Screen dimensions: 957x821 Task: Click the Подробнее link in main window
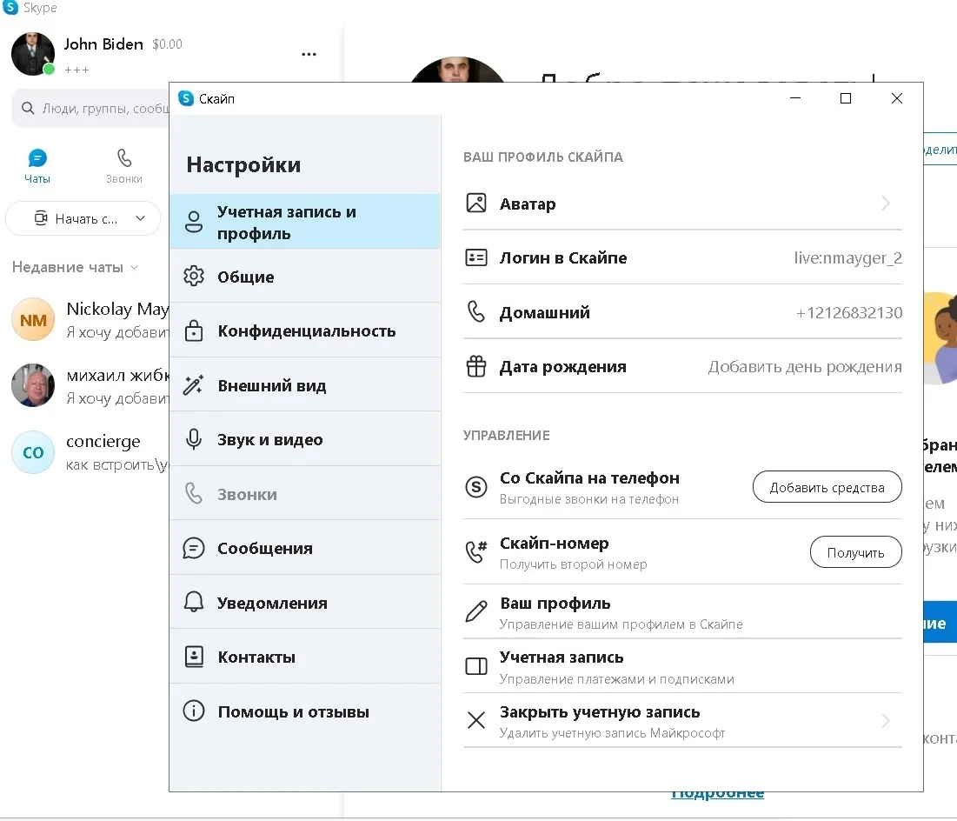[718, 795]
